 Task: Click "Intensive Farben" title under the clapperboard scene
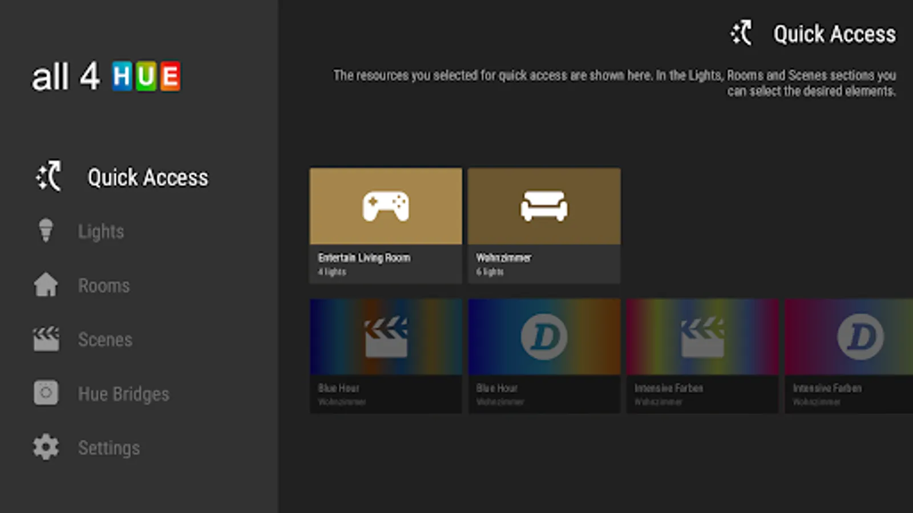tap(669, 388)
